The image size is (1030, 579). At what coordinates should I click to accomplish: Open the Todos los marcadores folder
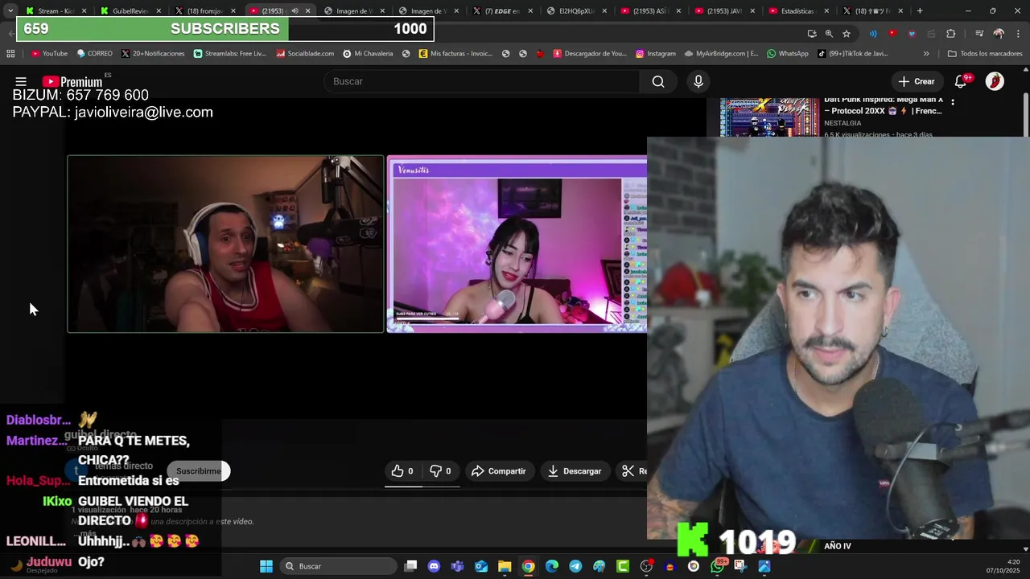pyautogui.click(x=985, y=54)
